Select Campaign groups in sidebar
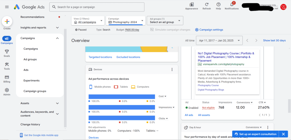This screenshot has width=291, height=140. (35, 91)
